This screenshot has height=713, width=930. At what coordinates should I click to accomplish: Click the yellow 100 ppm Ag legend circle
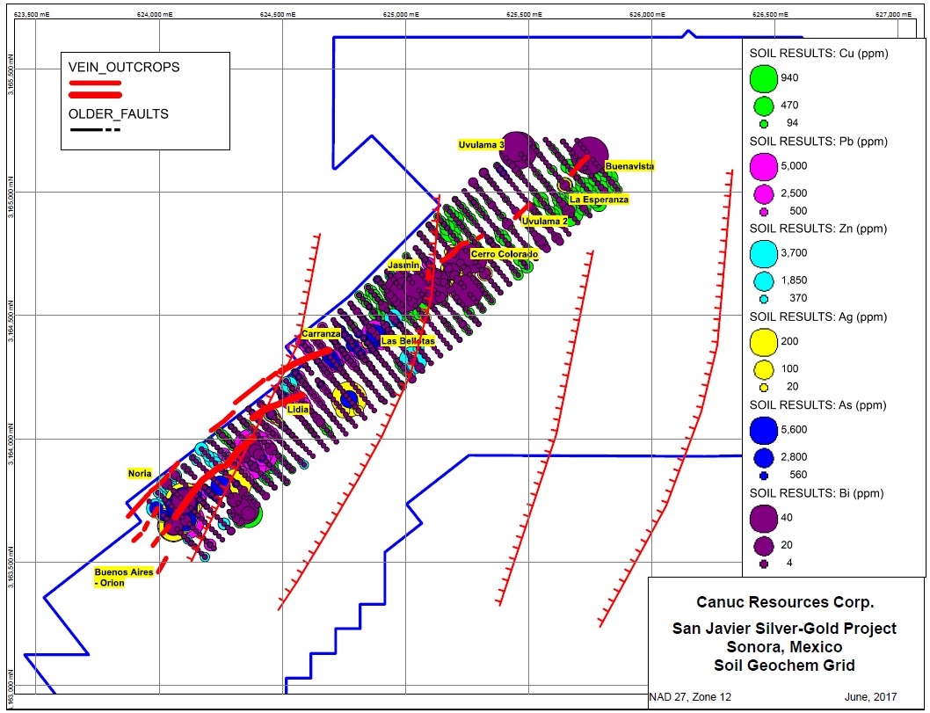pyautogui.click(x=763, y=369)
